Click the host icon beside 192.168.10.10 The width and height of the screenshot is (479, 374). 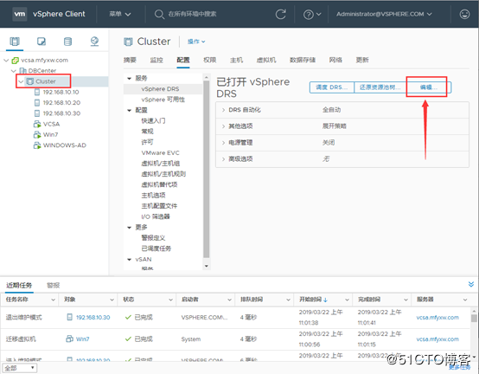[37, 92]
